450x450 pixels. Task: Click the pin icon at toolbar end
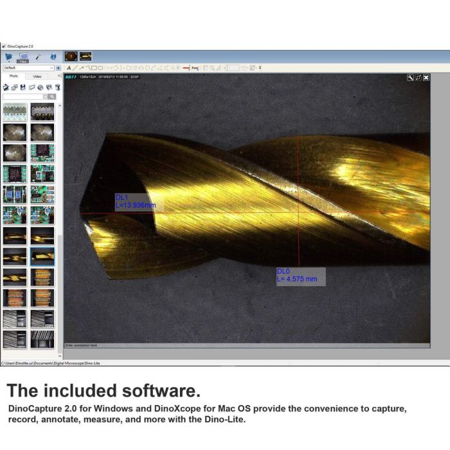[260, 67]
